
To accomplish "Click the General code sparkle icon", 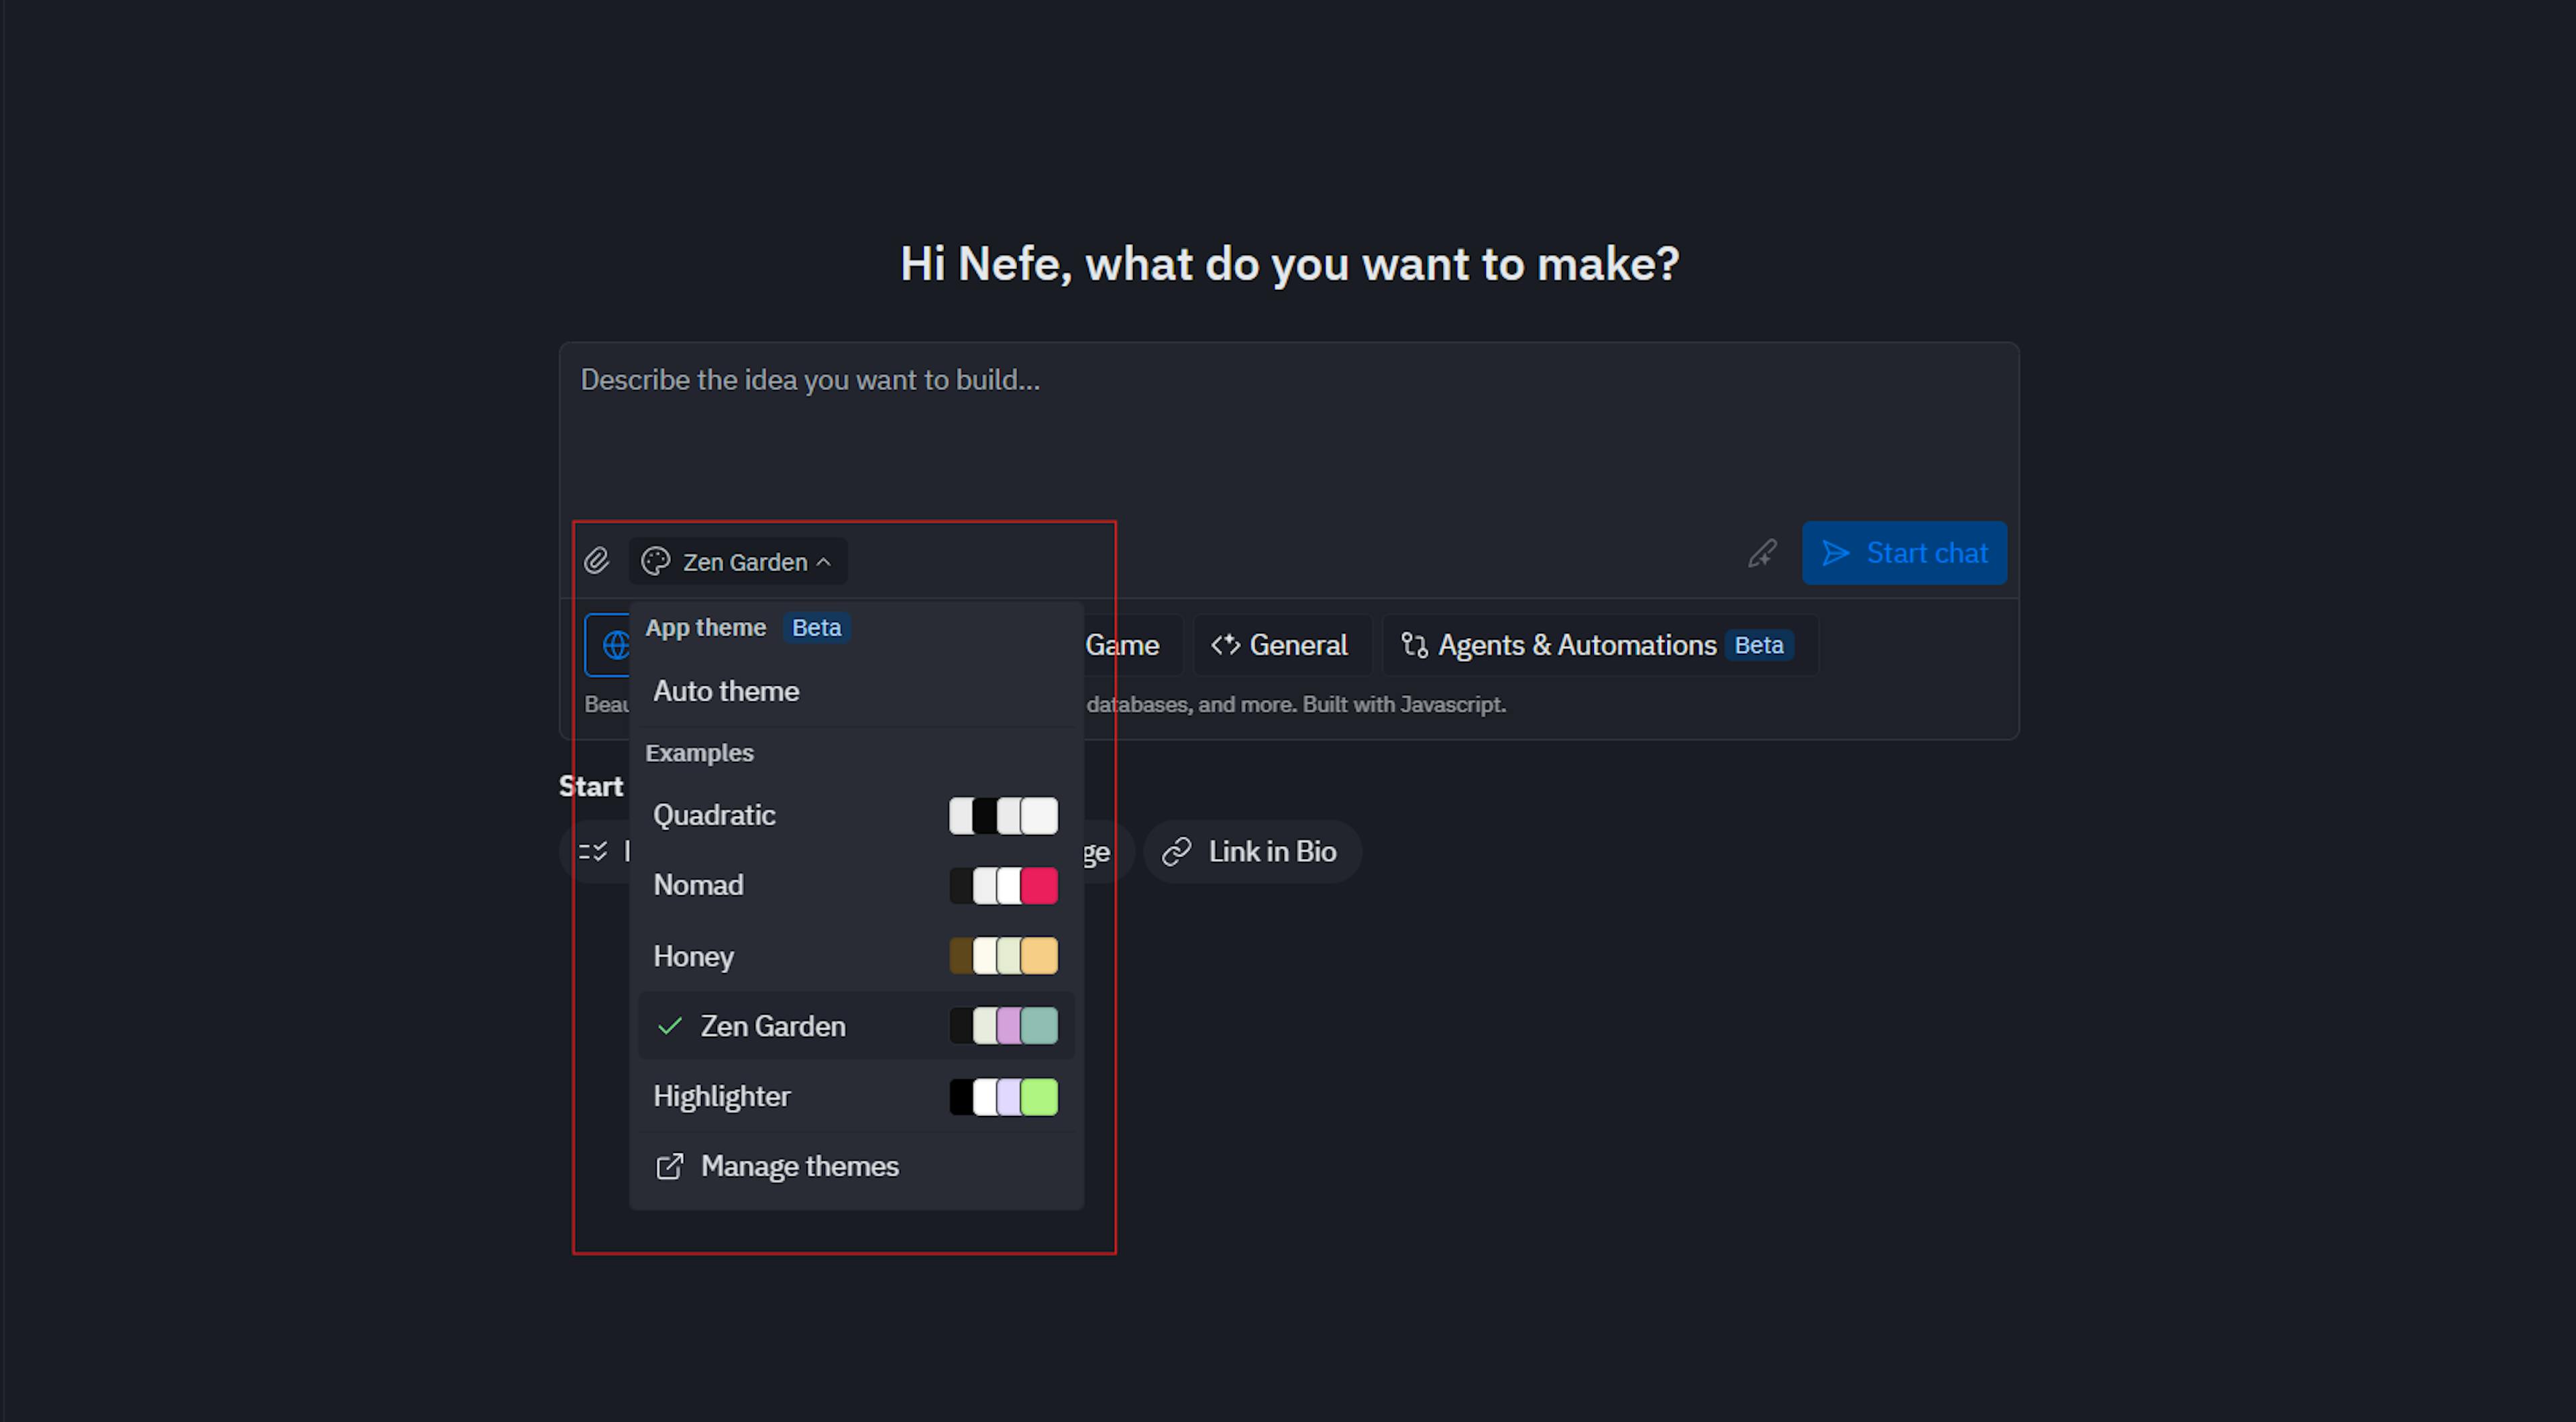I will click(x=1225, y=646).
